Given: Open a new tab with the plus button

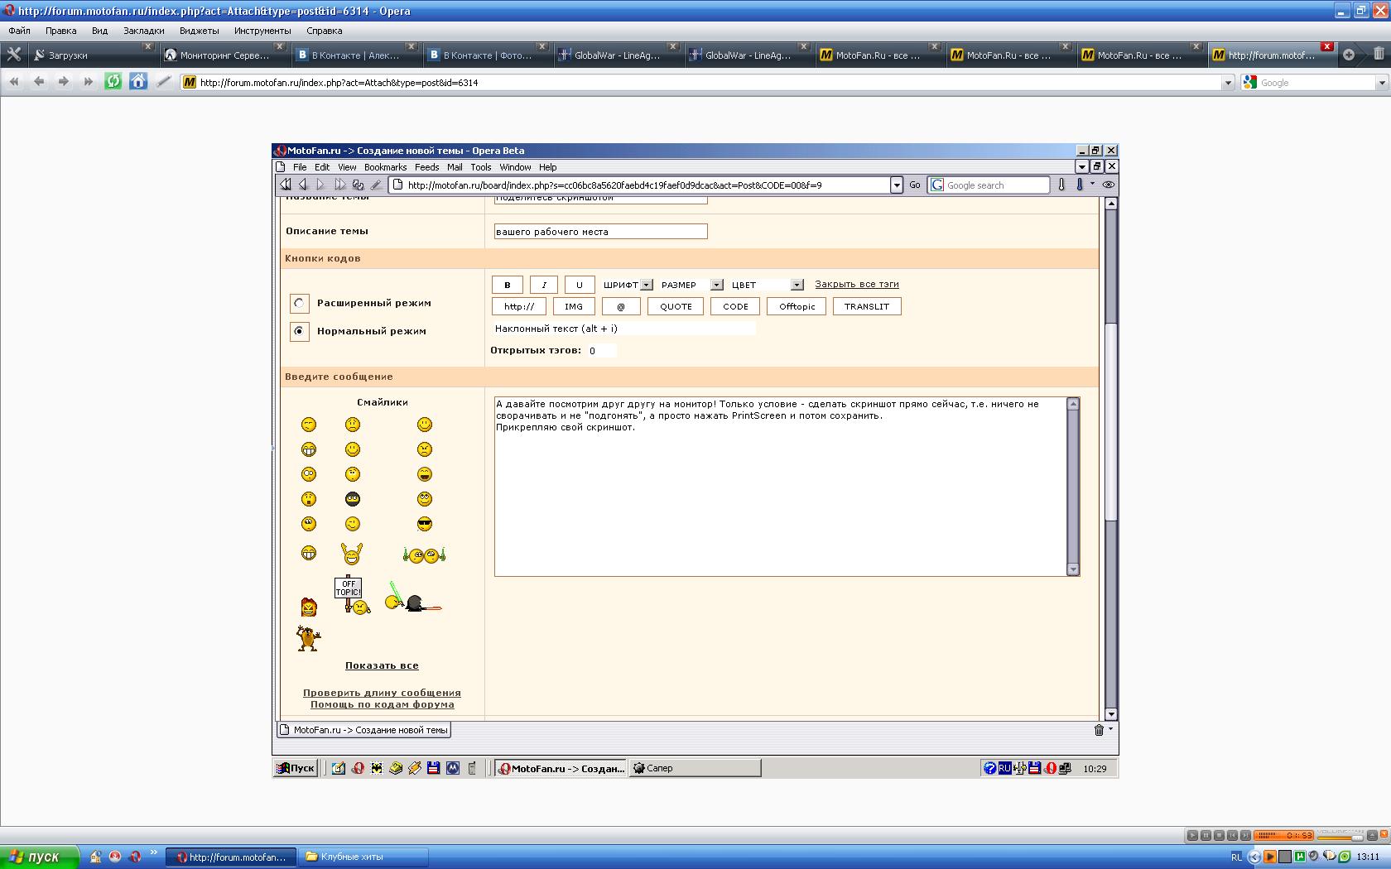Looking at the screenshot, I should (1349, 55).
